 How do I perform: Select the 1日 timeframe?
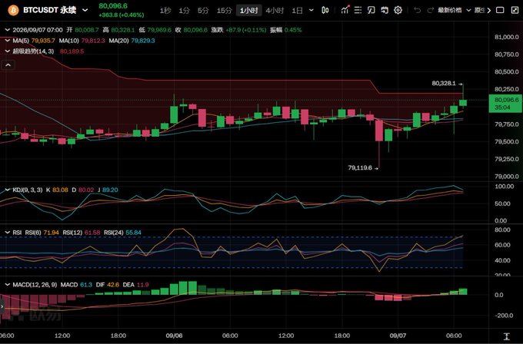297,11
